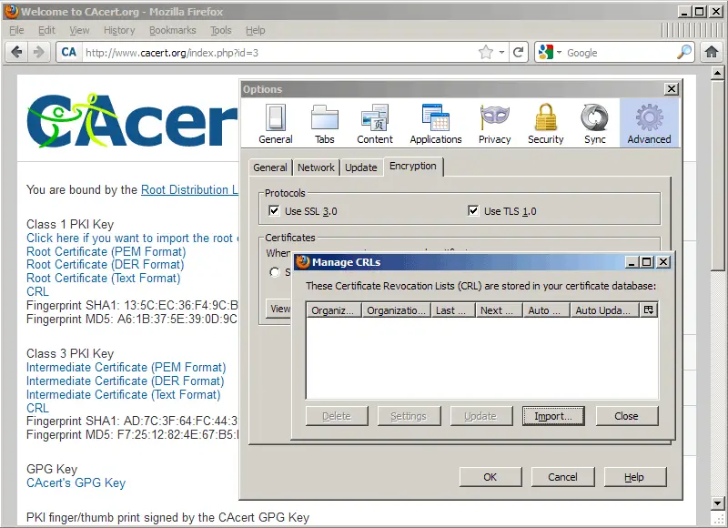The height and width of the screenshot is (528, 728).
Task: Open the column picker in the CRL list
Action: [649, 310]
